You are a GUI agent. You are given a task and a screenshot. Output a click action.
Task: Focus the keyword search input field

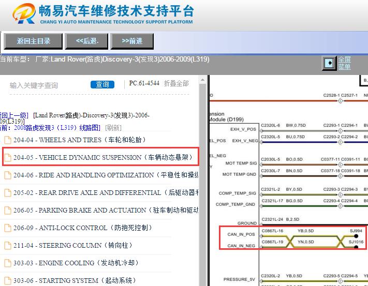47,85
